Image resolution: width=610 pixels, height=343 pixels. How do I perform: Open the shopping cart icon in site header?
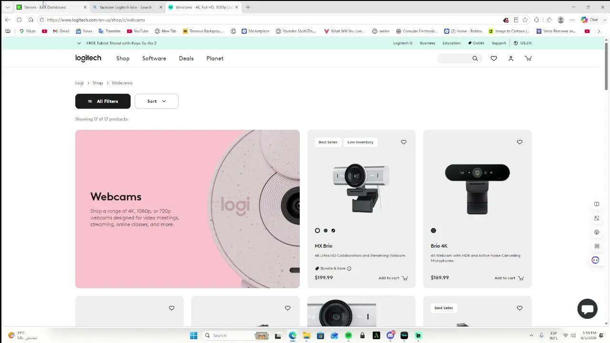528,59
